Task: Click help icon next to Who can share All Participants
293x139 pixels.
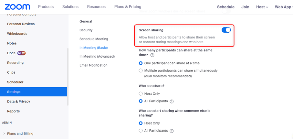Action: [x=172, y=101]
